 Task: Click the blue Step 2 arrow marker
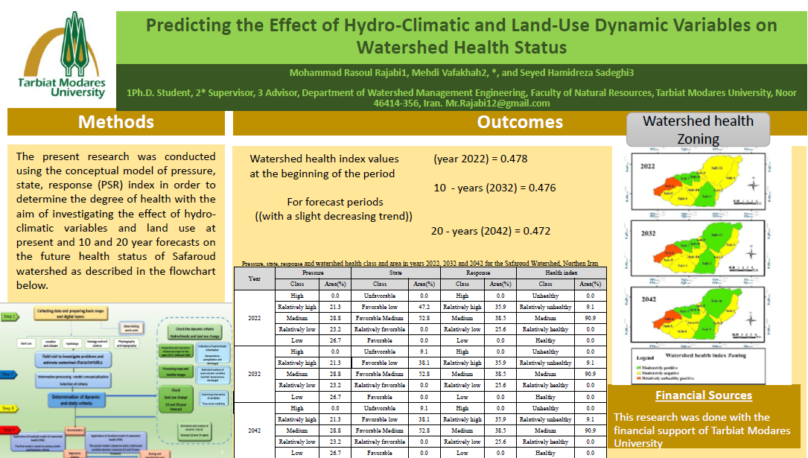pyautogui.click(x=9, y=373)
